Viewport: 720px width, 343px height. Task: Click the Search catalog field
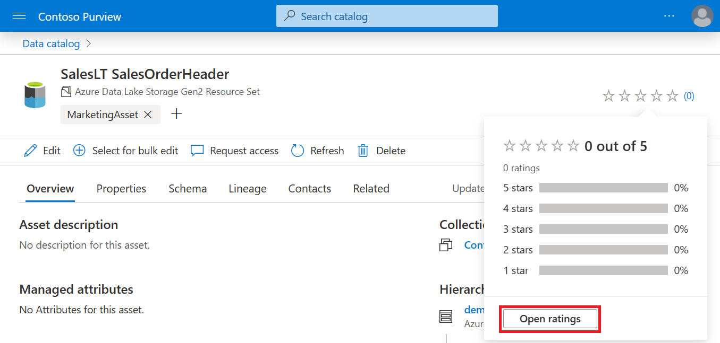click(387, 16)
